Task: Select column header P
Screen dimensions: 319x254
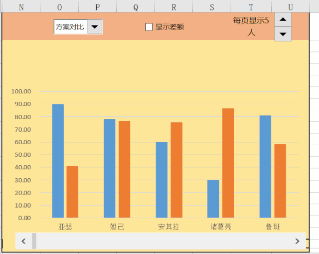Action: (98, 7)
